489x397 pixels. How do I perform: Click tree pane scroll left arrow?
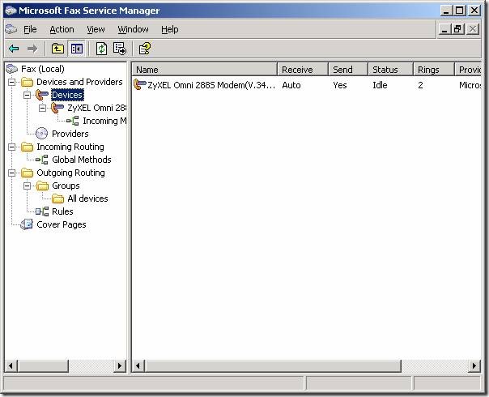11,365
